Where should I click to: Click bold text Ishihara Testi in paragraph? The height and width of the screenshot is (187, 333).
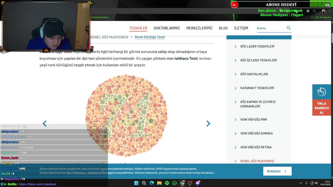click(x=186, y=58)
